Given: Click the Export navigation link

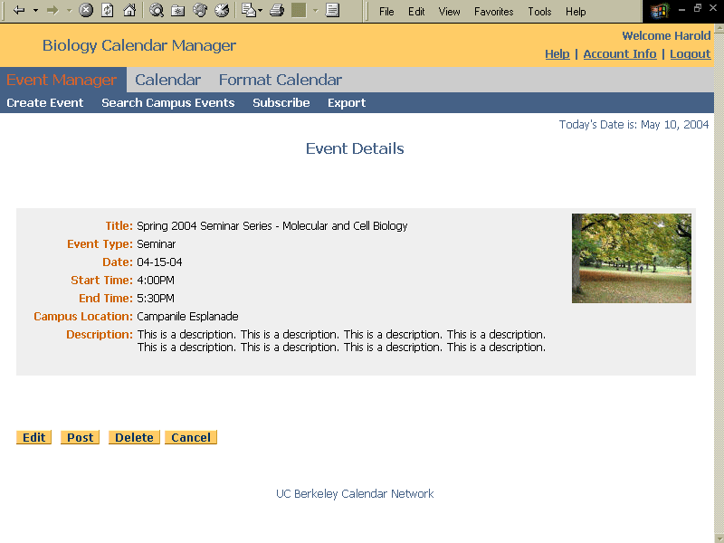Looking at the screenshot, I should 347,103.
